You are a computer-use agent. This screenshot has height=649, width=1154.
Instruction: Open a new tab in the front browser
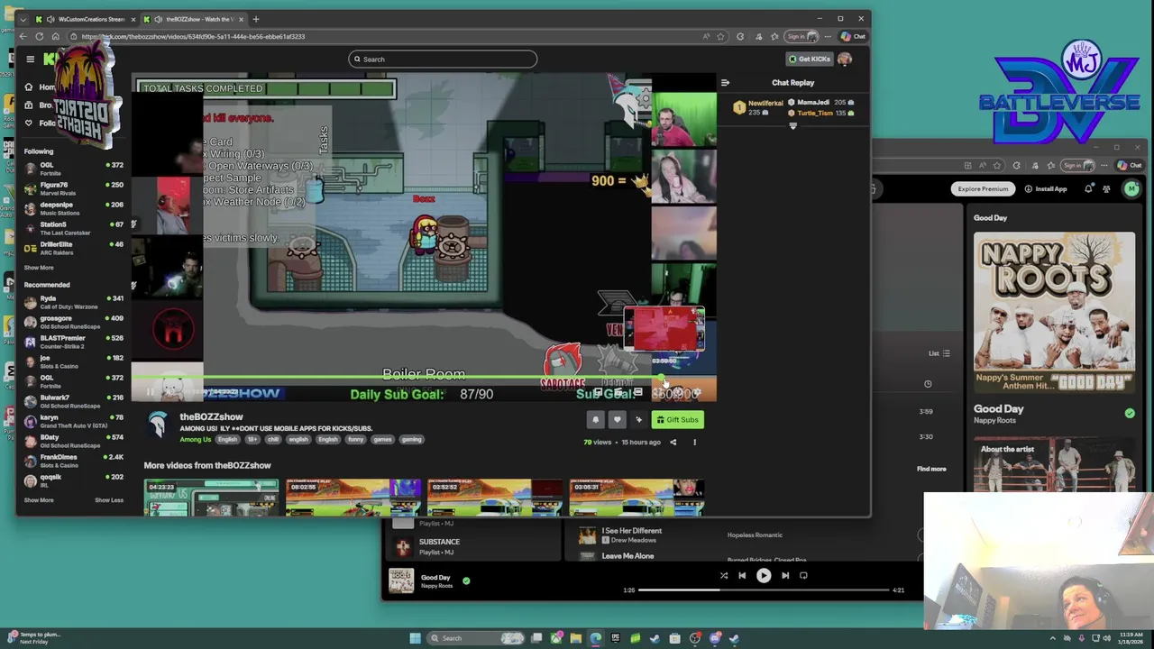pyautogui.click(x=256, y=19)
